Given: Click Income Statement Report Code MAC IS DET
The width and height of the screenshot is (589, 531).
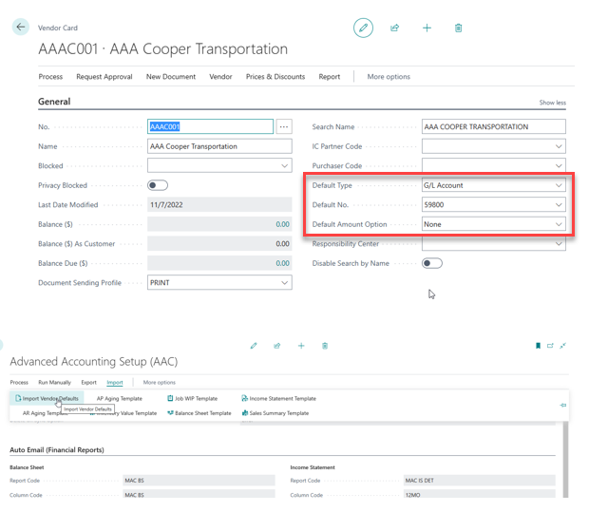Looking at the screenshot, I should pos(480,481).
